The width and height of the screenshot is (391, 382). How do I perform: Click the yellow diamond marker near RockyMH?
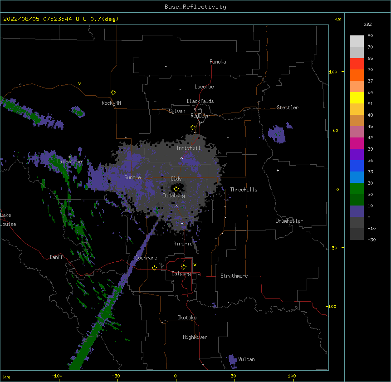(113, 93)
